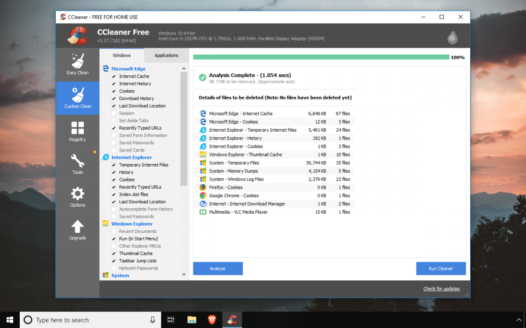This screenshot has height=328, width=526.
Task: Open the Windows Start menu
Action: pos(10,320)
